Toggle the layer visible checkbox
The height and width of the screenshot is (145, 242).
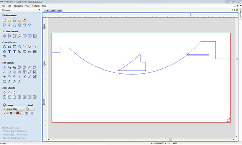click(7, 113)
